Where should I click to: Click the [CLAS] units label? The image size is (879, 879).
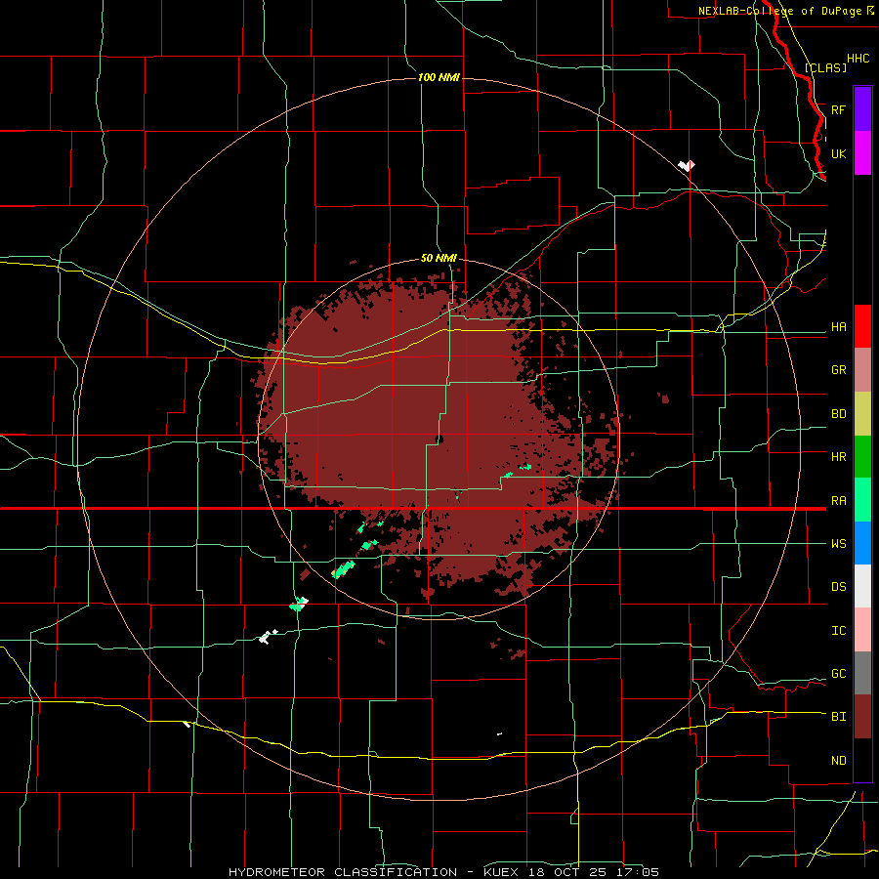tap(825, 67)
